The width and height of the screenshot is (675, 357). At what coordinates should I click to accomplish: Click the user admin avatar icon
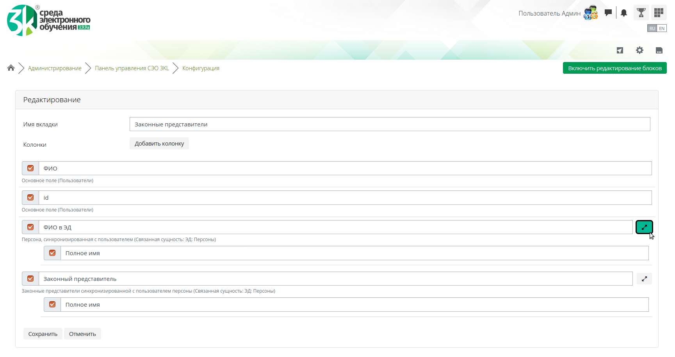[x=591, y=13]
